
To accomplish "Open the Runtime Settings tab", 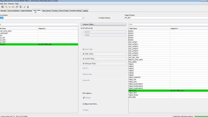I will point(76,11).
